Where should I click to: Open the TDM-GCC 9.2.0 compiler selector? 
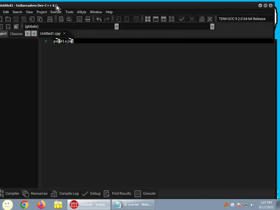click(x=245, y=19)
